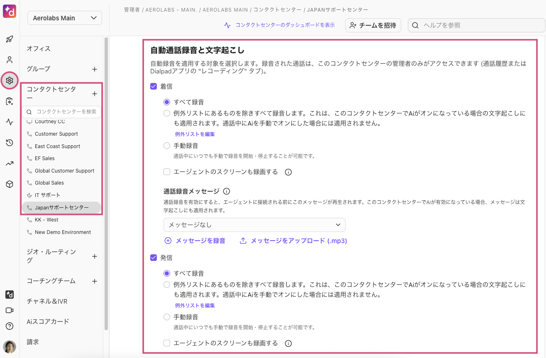
Task: Open the analytics trend arrow icon
Action: (x=10, y=163)
